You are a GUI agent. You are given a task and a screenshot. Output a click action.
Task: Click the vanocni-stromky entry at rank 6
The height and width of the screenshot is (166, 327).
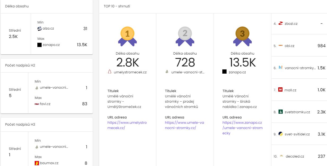point(300,68)
